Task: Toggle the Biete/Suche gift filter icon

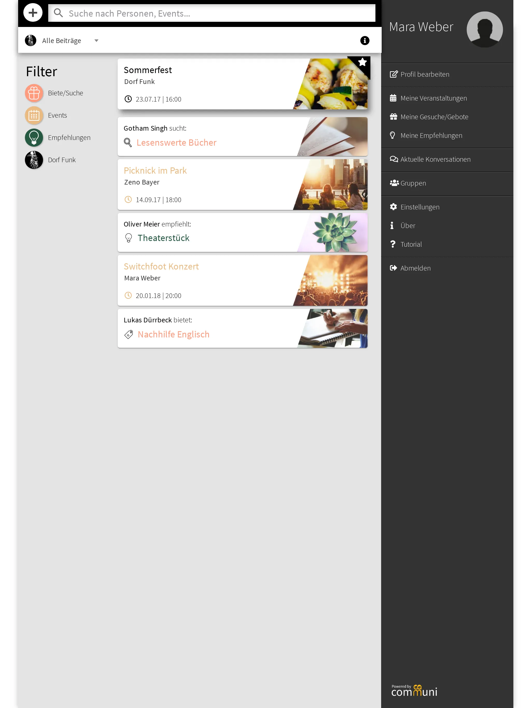Action: click(x=34, y=93)
